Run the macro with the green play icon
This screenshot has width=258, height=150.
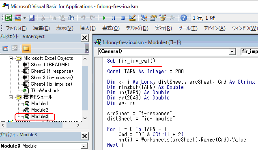click(104, 18)
